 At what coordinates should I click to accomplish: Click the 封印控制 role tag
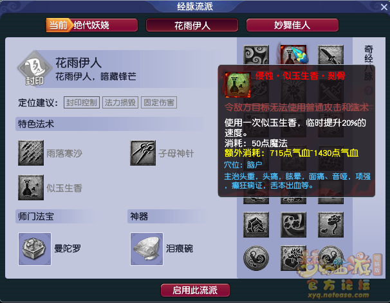pyautogui.click(x=82, y=103)
